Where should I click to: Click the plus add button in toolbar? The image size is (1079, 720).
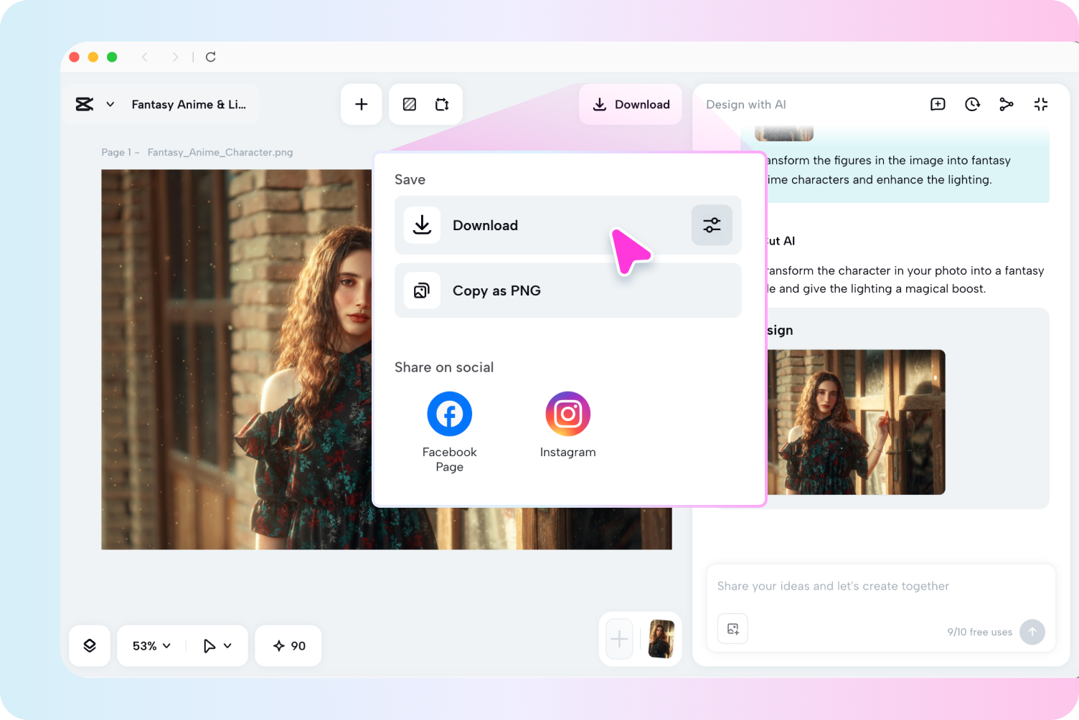point(362,105)
